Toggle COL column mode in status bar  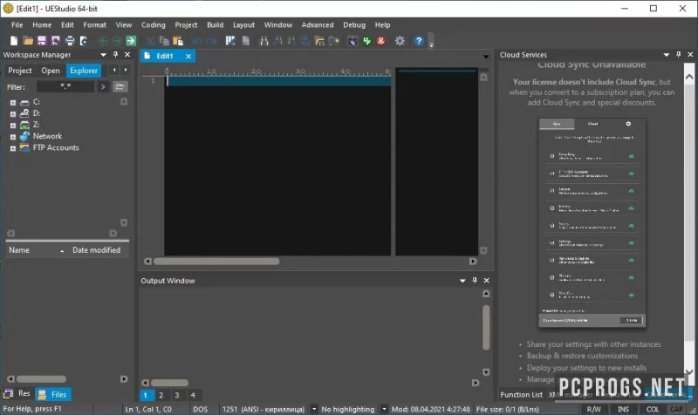(x=653, y=409)
